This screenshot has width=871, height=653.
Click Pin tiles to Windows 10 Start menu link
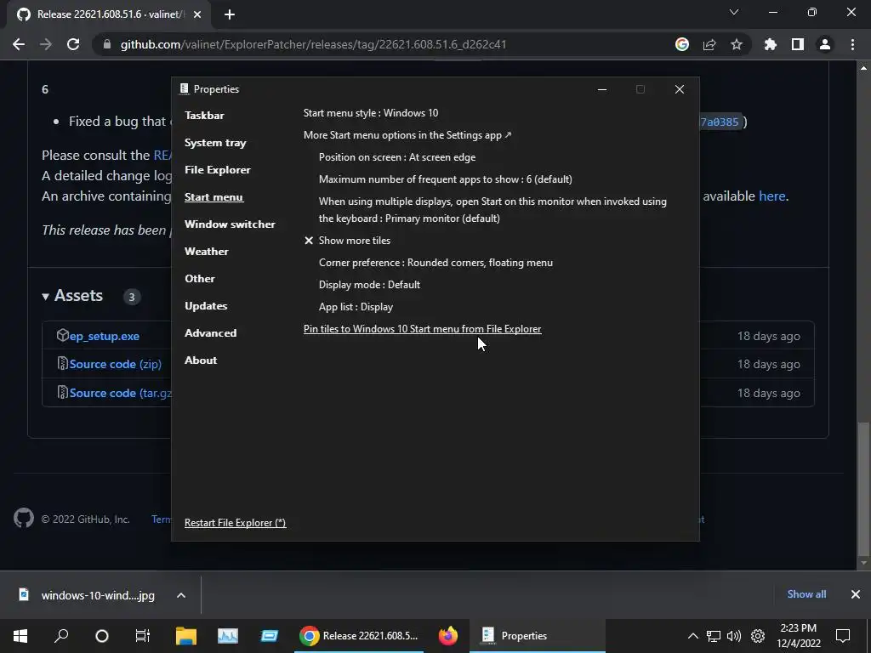(x=422, y=329)
